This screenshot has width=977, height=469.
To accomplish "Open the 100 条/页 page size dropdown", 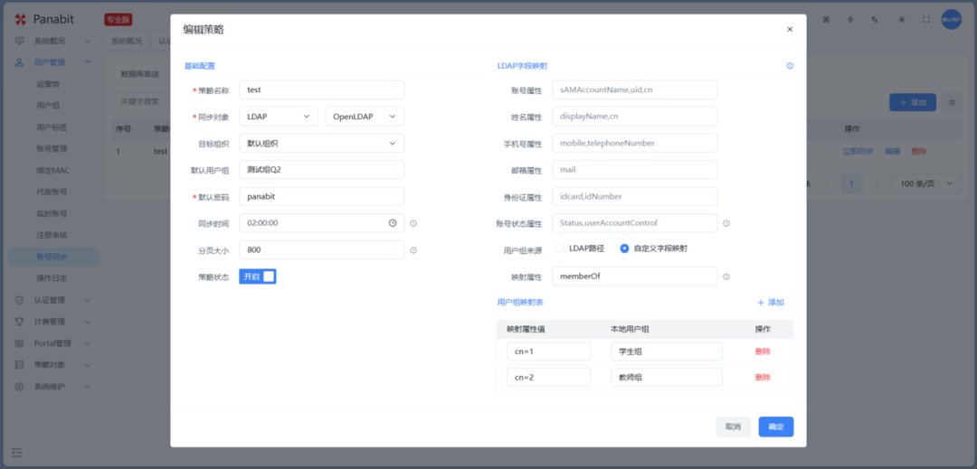I will [x=926, y=183].
